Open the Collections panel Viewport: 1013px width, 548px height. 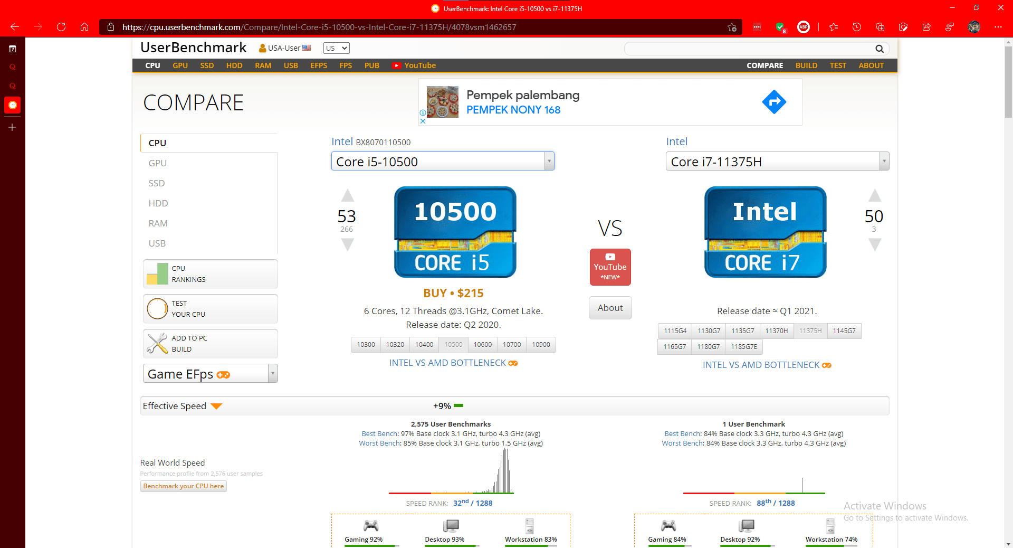(880, 27)
